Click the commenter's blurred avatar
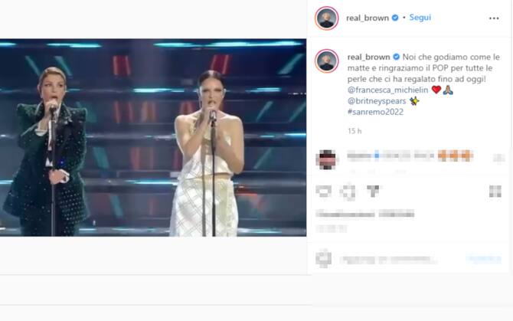Image resolution: width=513 pixels, height=321 pixels. [326, 159]
